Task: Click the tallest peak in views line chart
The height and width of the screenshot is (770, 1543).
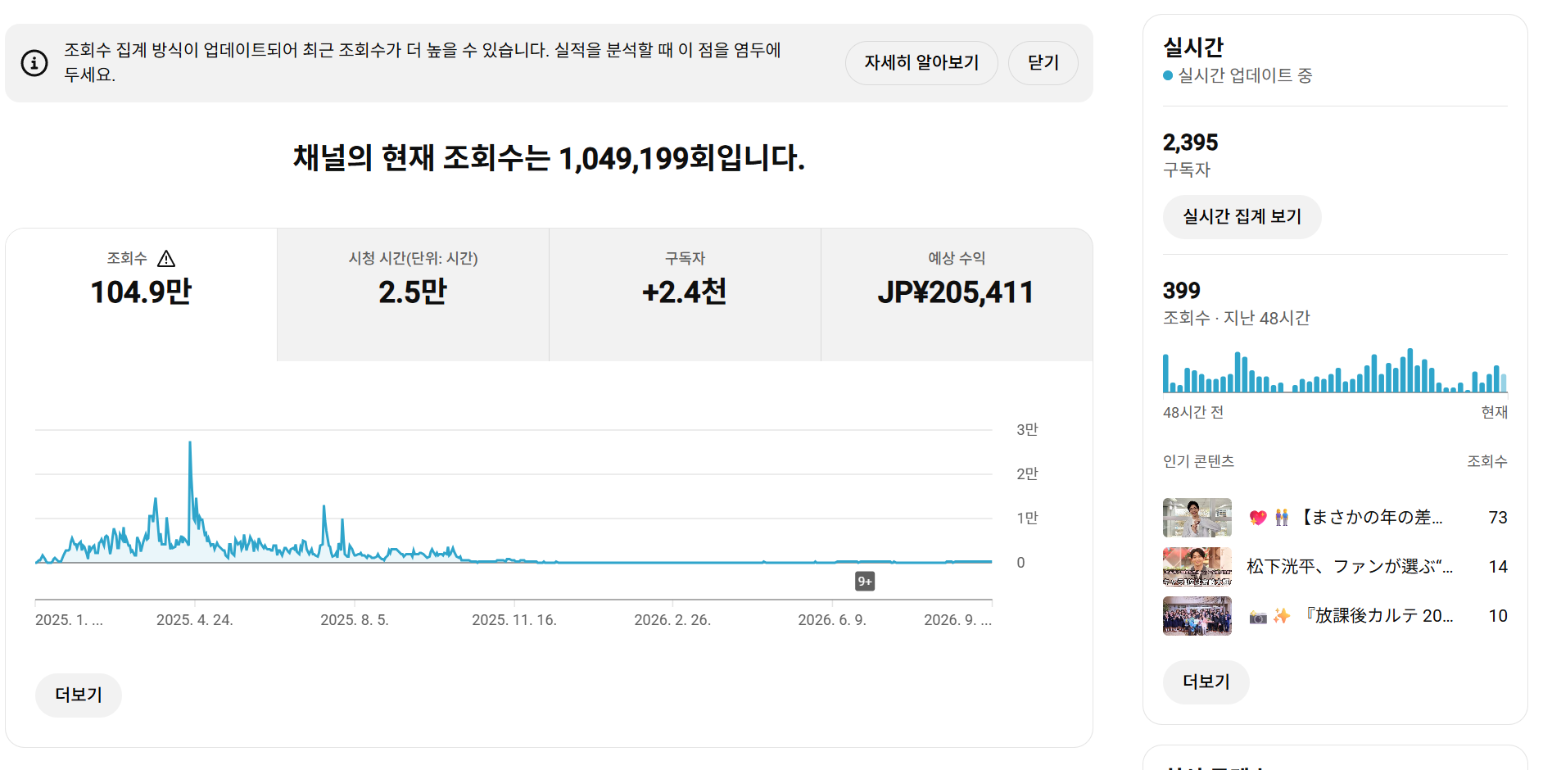Action: click(x=190, y=444)
